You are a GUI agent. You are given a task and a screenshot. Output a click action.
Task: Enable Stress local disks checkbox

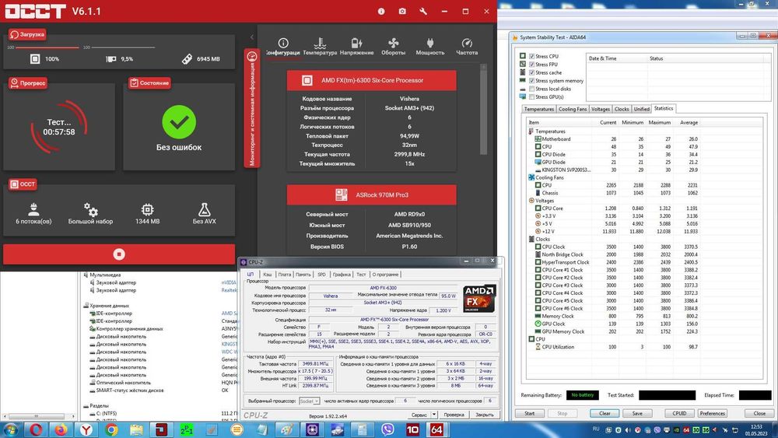pos(532,89)
